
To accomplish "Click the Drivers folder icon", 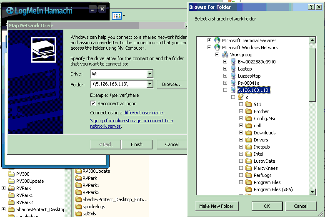I will click(248, 140).
